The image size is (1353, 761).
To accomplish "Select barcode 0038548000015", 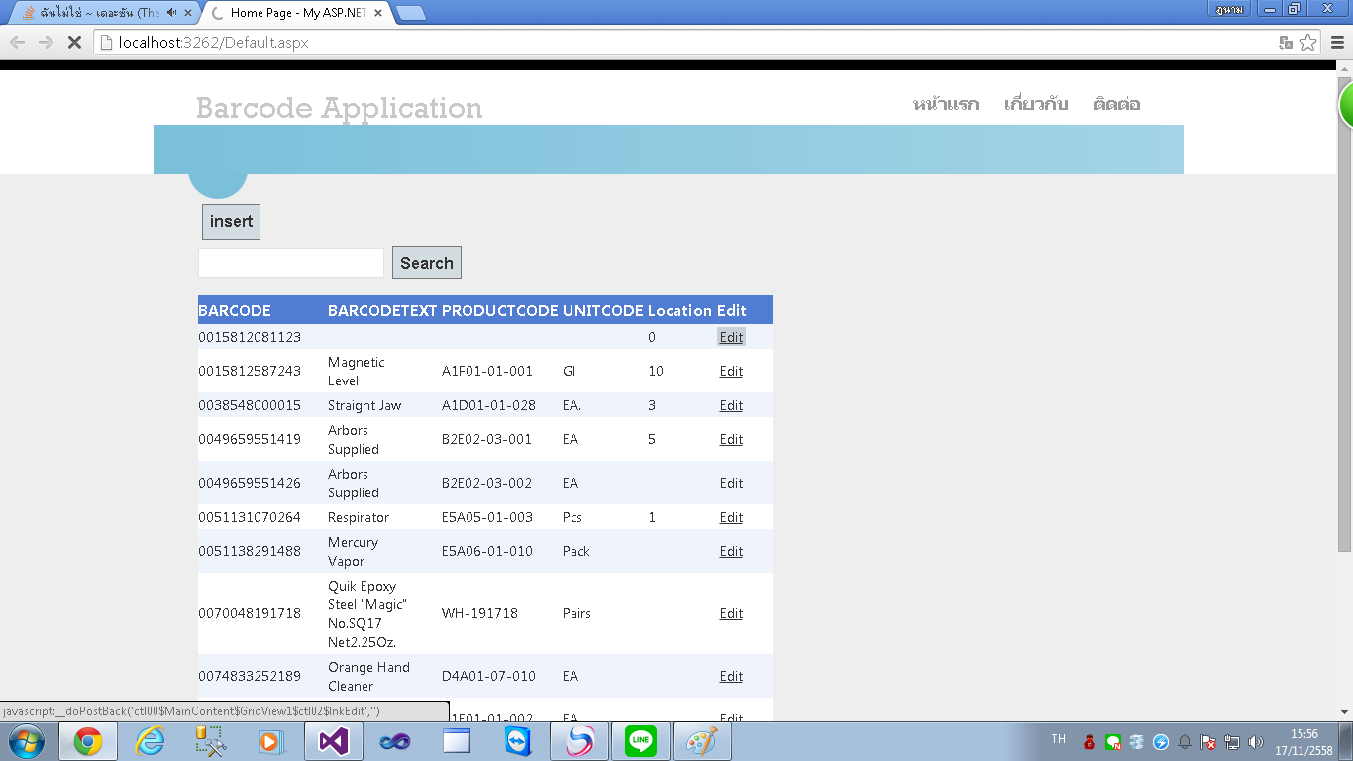I will 250,405.
